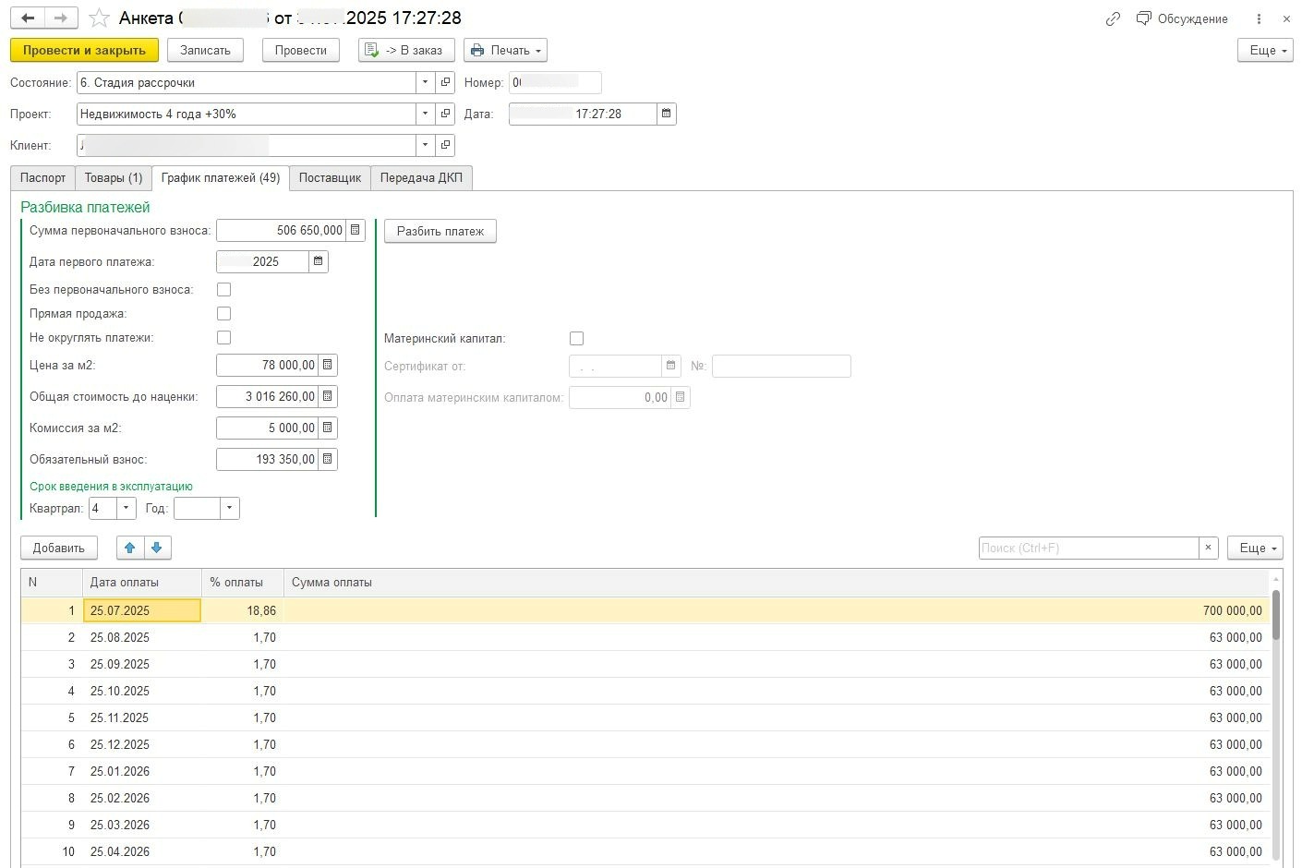This screenshot has height=868, width=1302.
Task: Move payment row down with blue arrow
Action: pyautogui.click(x=157, y=548)
